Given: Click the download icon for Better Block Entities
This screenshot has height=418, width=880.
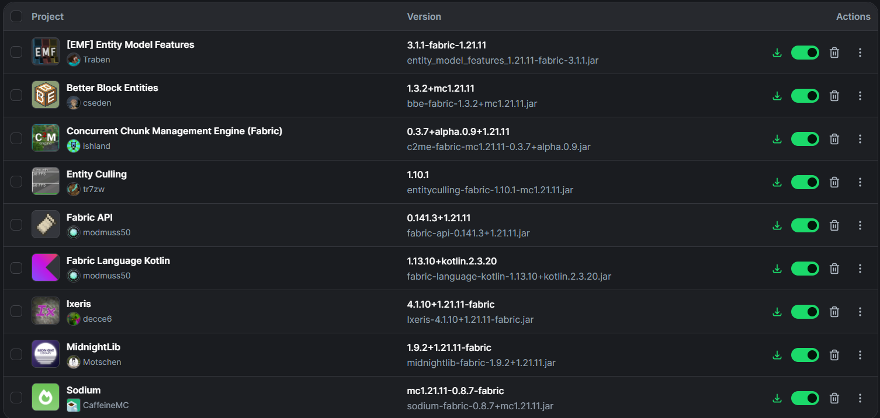Looking at the screenshot, I should pos(777,96).
